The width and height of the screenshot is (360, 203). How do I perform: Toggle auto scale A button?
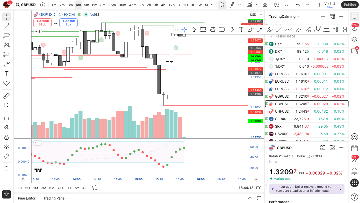click(x=256, y=179)
